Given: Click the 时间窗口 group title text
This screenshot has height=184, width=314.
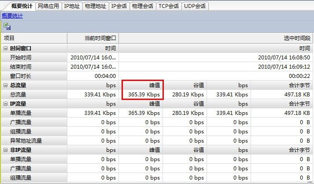Looking at the screenshot, I should point(21,48).
